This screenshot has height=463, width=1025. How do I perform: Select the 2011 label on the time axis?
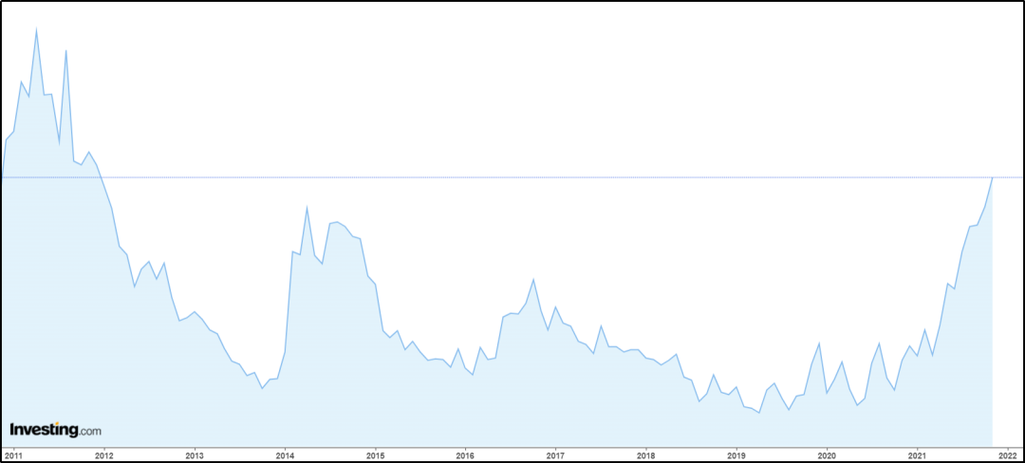(x=13, y=454)
